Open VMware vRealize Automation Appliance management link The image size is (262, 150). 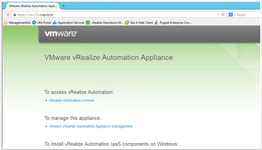[91, 126]
